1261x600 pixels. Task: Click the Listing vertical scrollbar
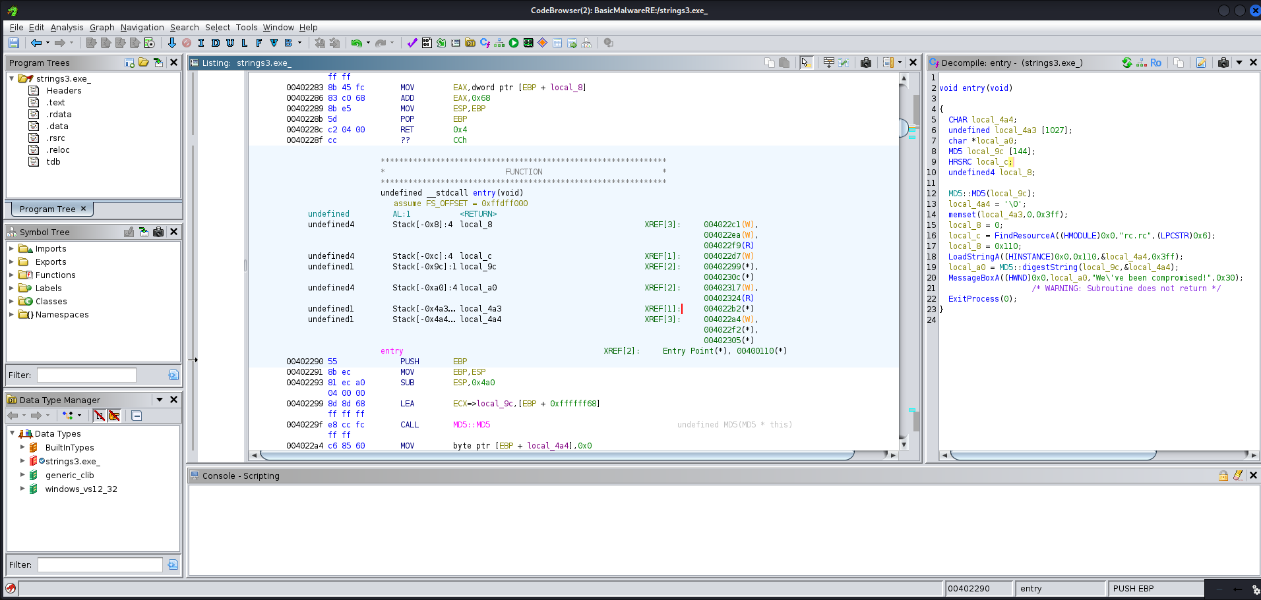tap(904, 263)
